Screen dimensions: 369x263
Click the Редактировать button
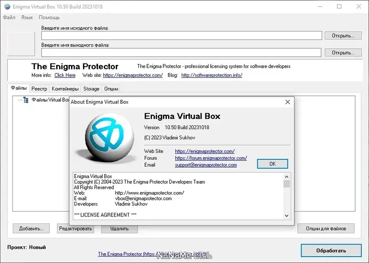(x=75, y=228)
